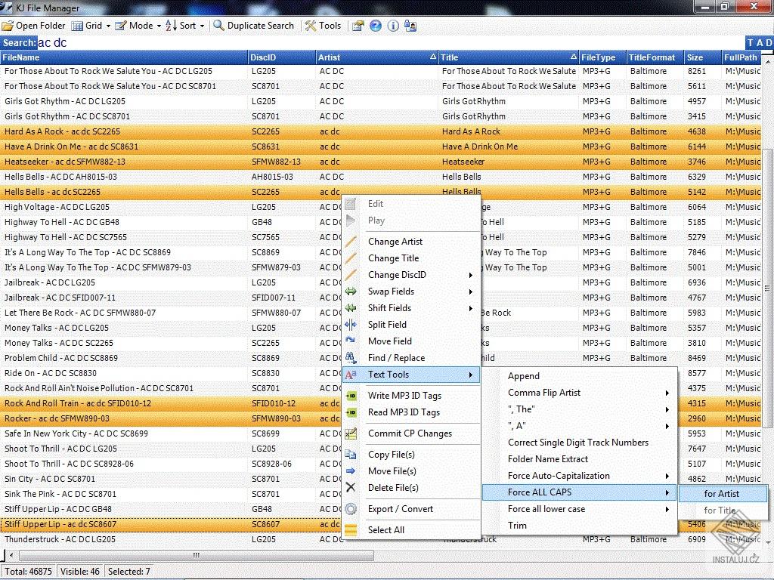Screen dimensions: 774x580
Task: Select Comma Flip Artist menu entry
Action: [x=545, y=392]
